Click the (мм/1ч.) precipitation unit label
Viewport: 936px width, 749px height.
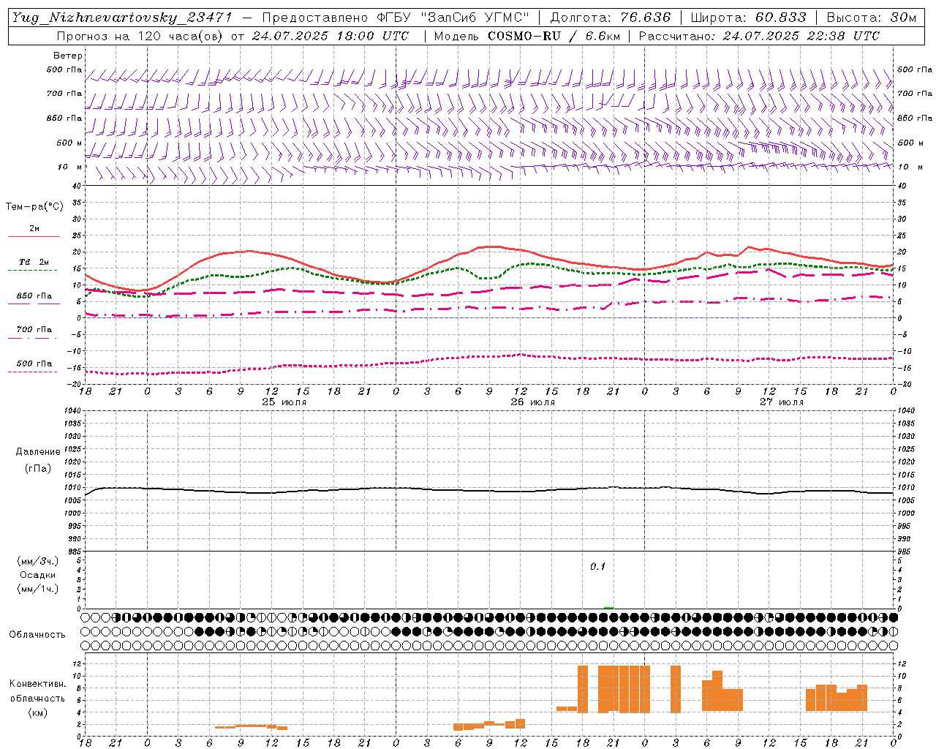tap(38, 589)
